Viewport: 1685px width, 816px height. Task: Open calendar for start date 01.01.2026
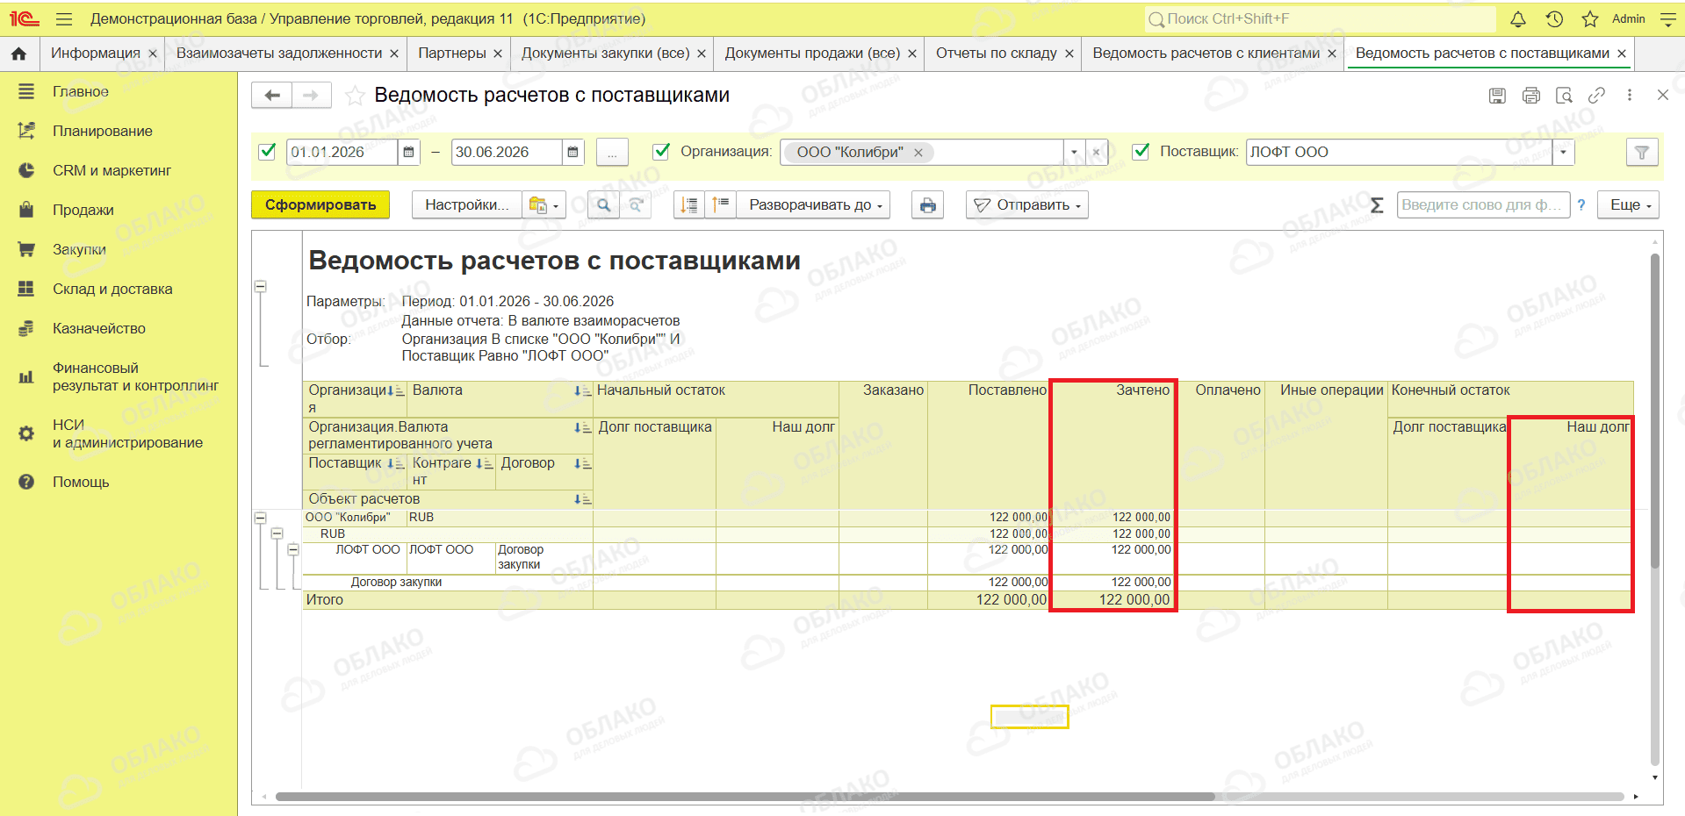409,152
